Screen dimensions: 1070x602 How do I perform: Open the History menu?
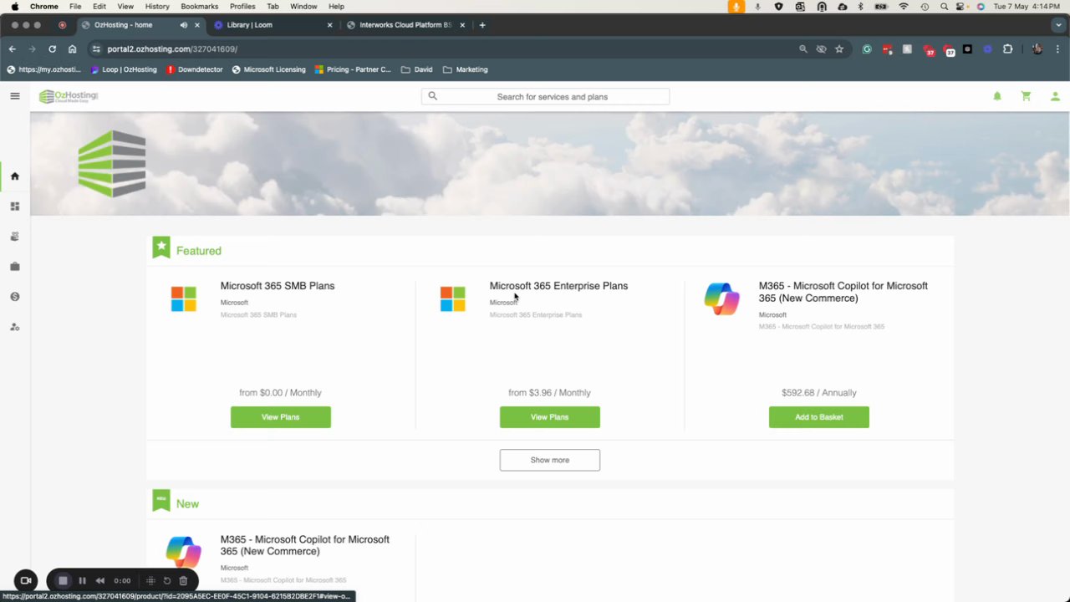coord(157,6)
